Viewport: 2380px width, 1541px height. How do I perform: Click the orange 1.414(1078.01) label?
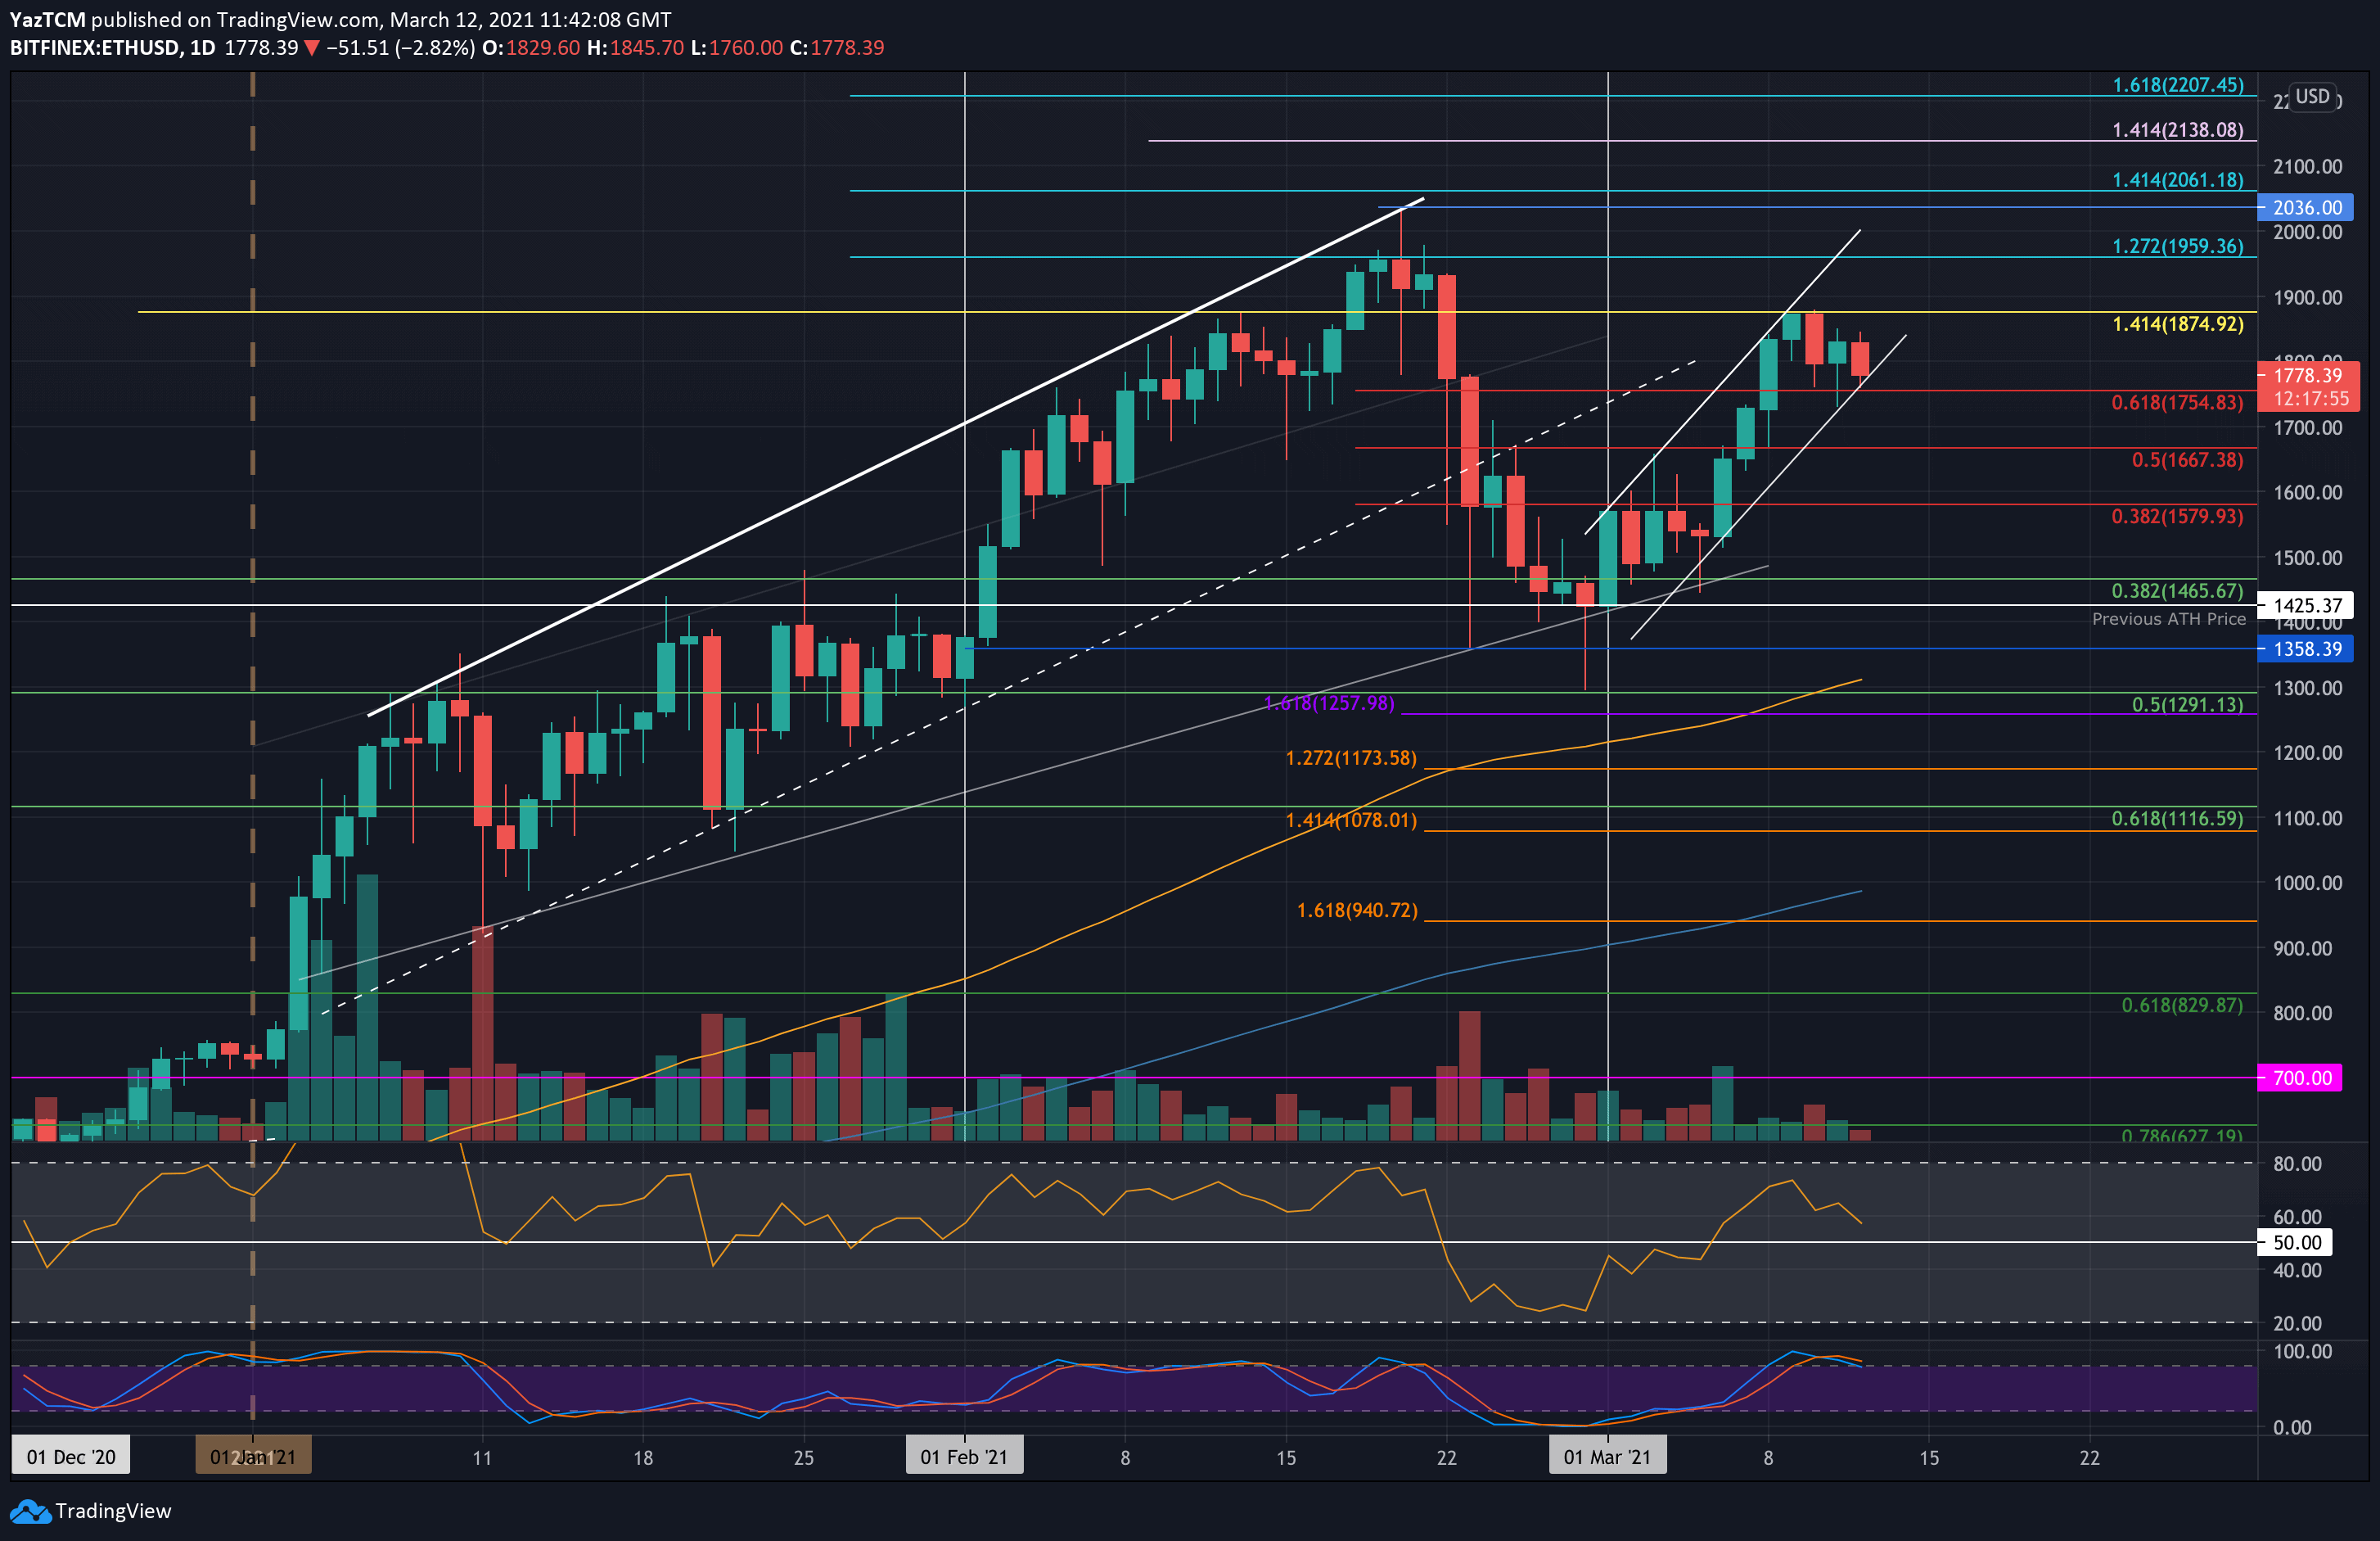click(x=1351, y=820)
